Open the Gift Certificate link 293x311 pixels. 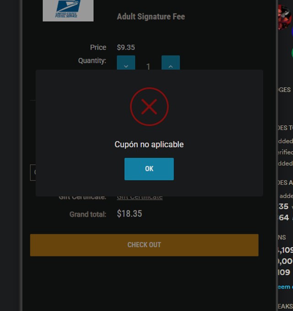click(x=140, y=198)
